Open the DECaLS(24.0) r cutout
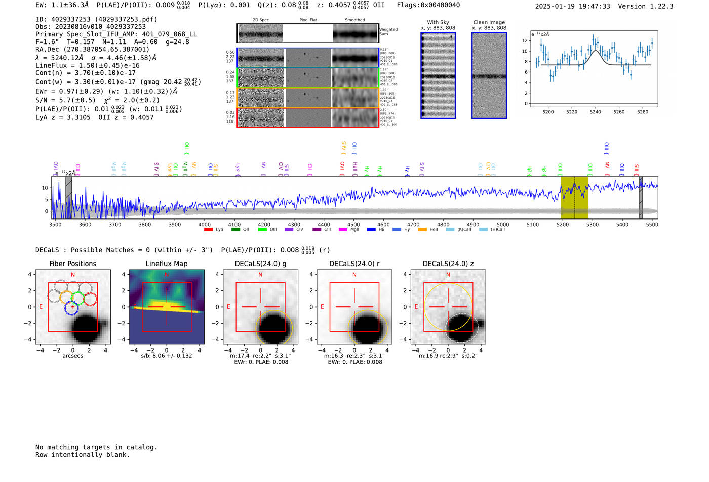This screenshot has width=709, height=482. [x=354, y=307]
